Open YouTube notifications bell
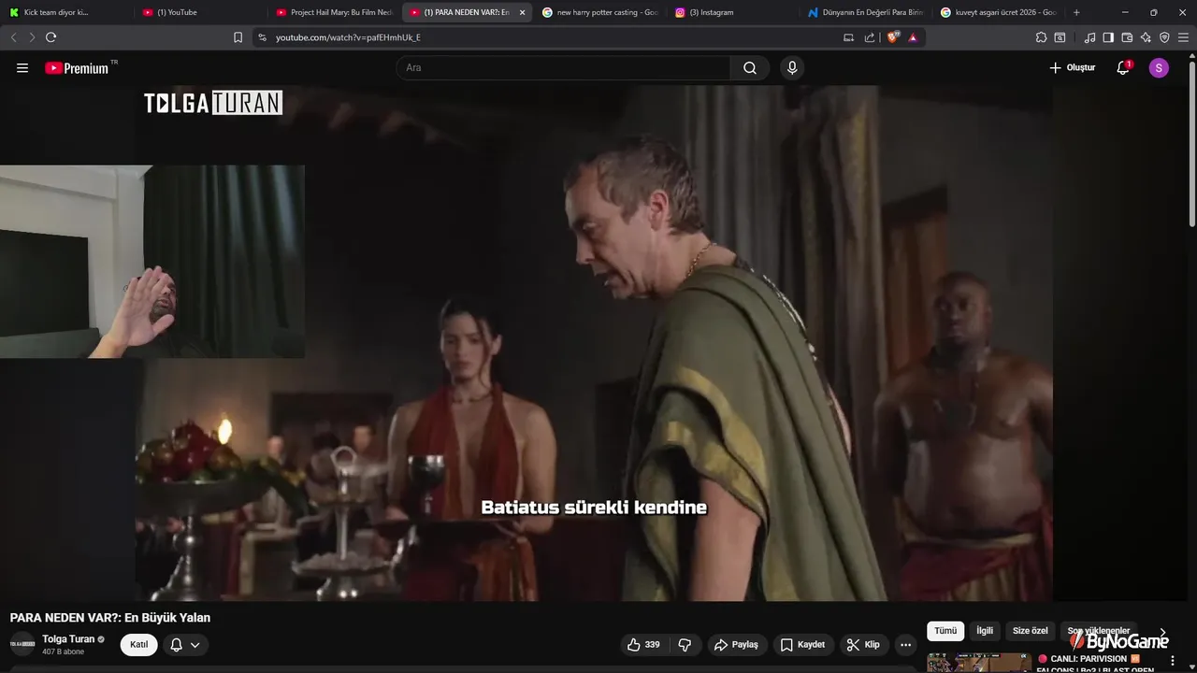The image size is (1197, 673). tap(1123, 67)
